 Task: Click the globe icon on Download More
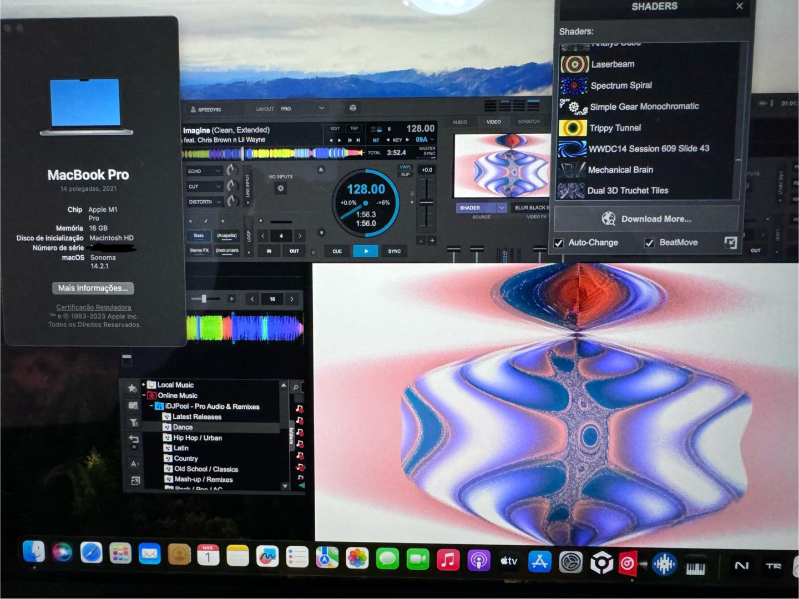tap(609, 219)
